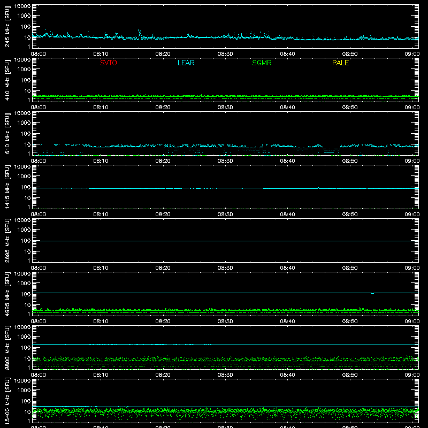428x428 pixels.
Task: Click the 08:20 label under the 410 MHz plot
Action: click(163, 108)
